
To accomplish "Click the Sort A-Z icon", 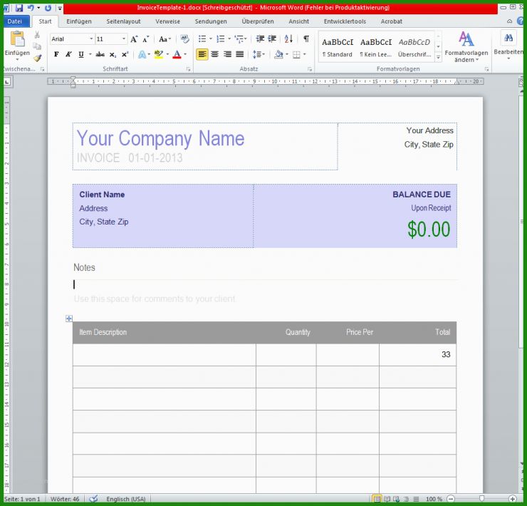I will point(288,39).
